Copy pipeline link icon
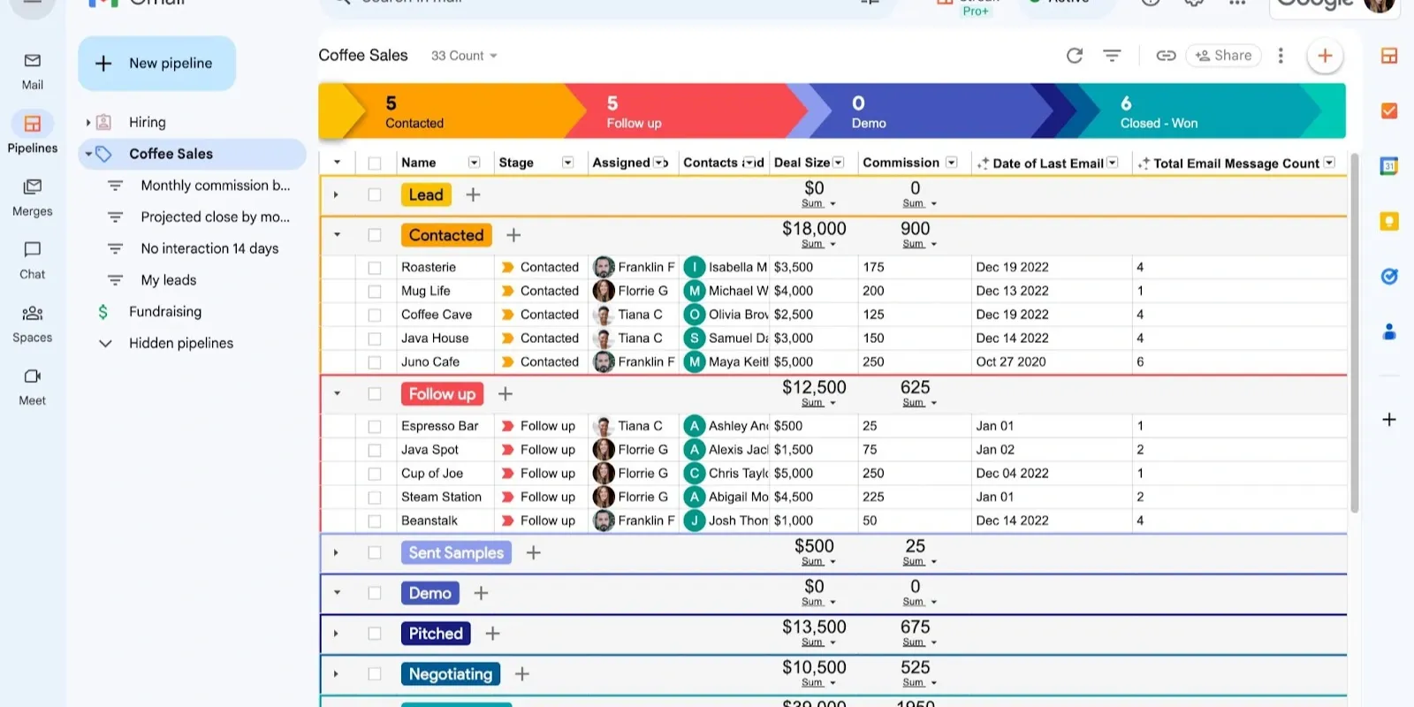The width and height of the screenshot is (1414, 707). 1166,56
